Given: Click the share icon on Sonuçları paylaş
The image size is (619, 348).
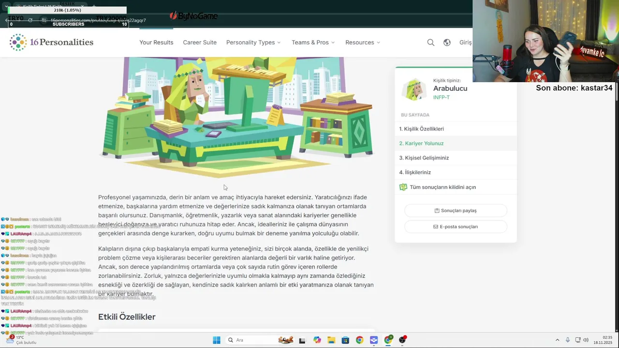Looking at the screenshot, I should tap(437, 211).
